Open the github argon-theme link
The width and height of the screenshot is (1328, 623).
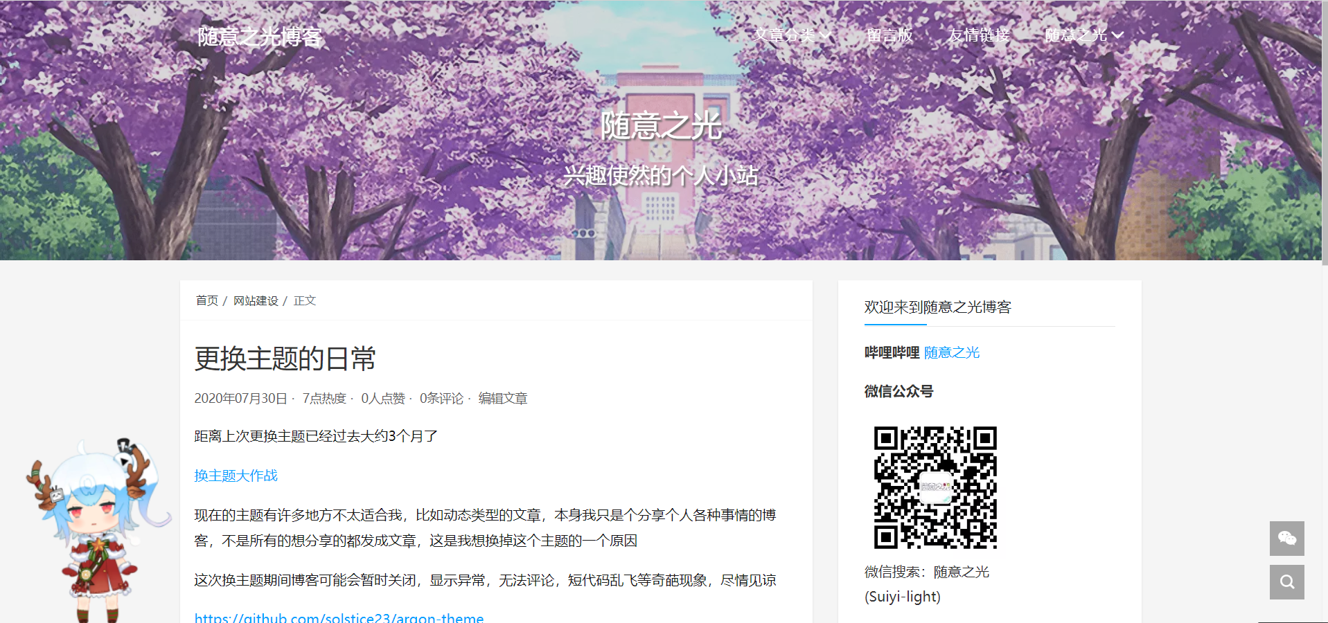pyautogui.click(x=339, y=617)
